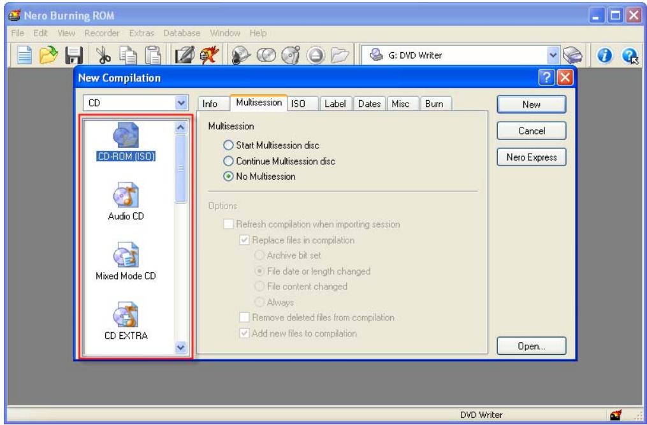
Task: Open compilation via yellow folder icon
Action: pyautogui.click(x=48, y=55)
